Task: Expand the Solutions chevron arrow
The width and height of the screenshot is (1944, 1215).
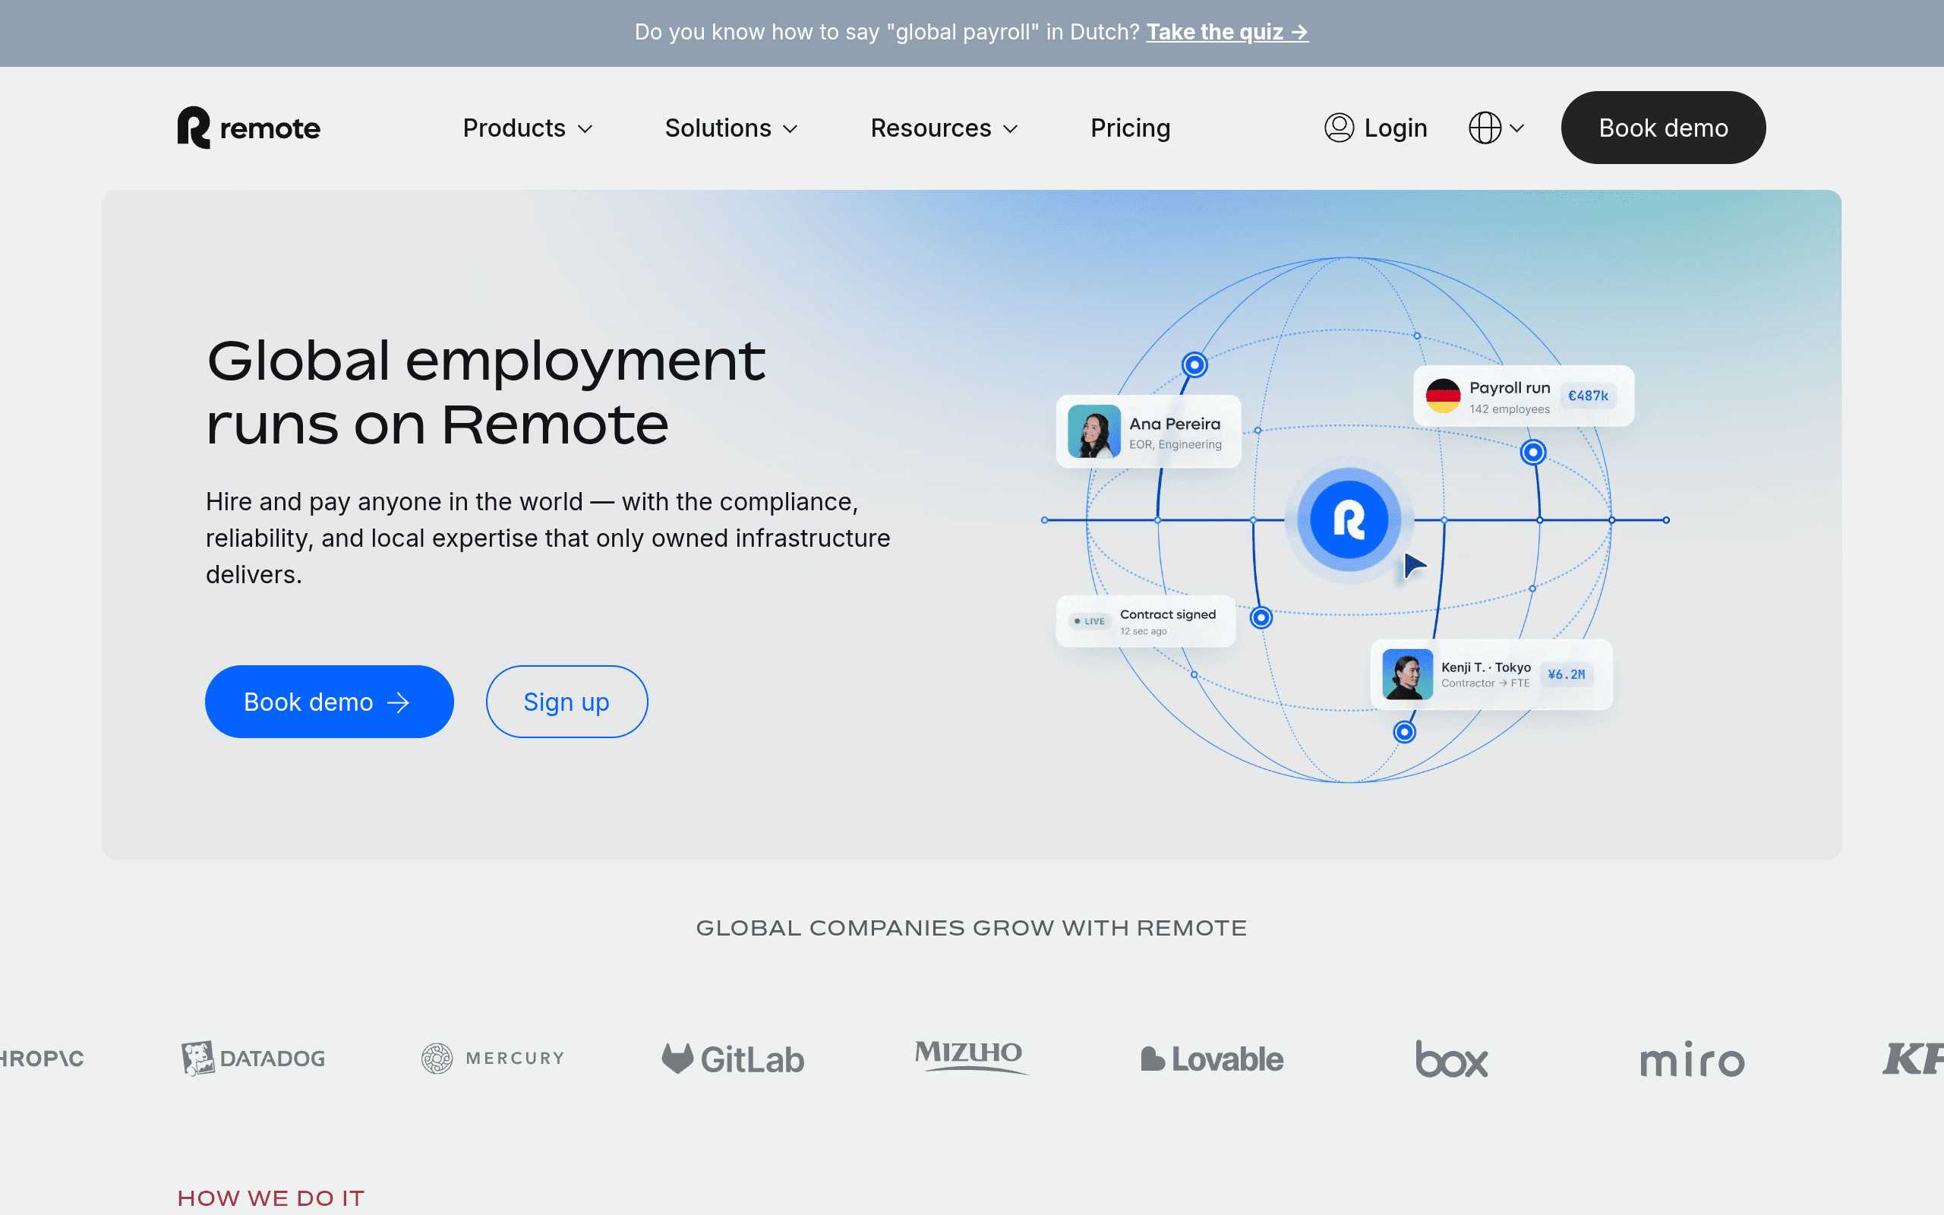Action: pyautogui.click(x=791, y=129)
